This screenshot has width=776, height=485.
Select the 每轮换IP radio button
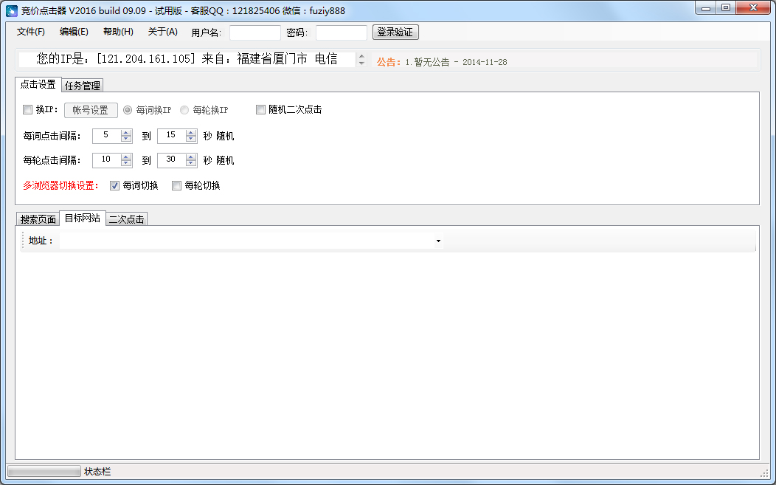click(x=184, y=110)
